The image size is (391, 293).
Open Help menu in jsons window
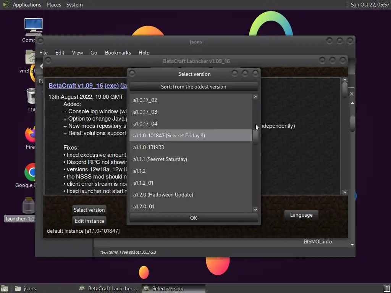pyautogui.click(x=144, y=53)
